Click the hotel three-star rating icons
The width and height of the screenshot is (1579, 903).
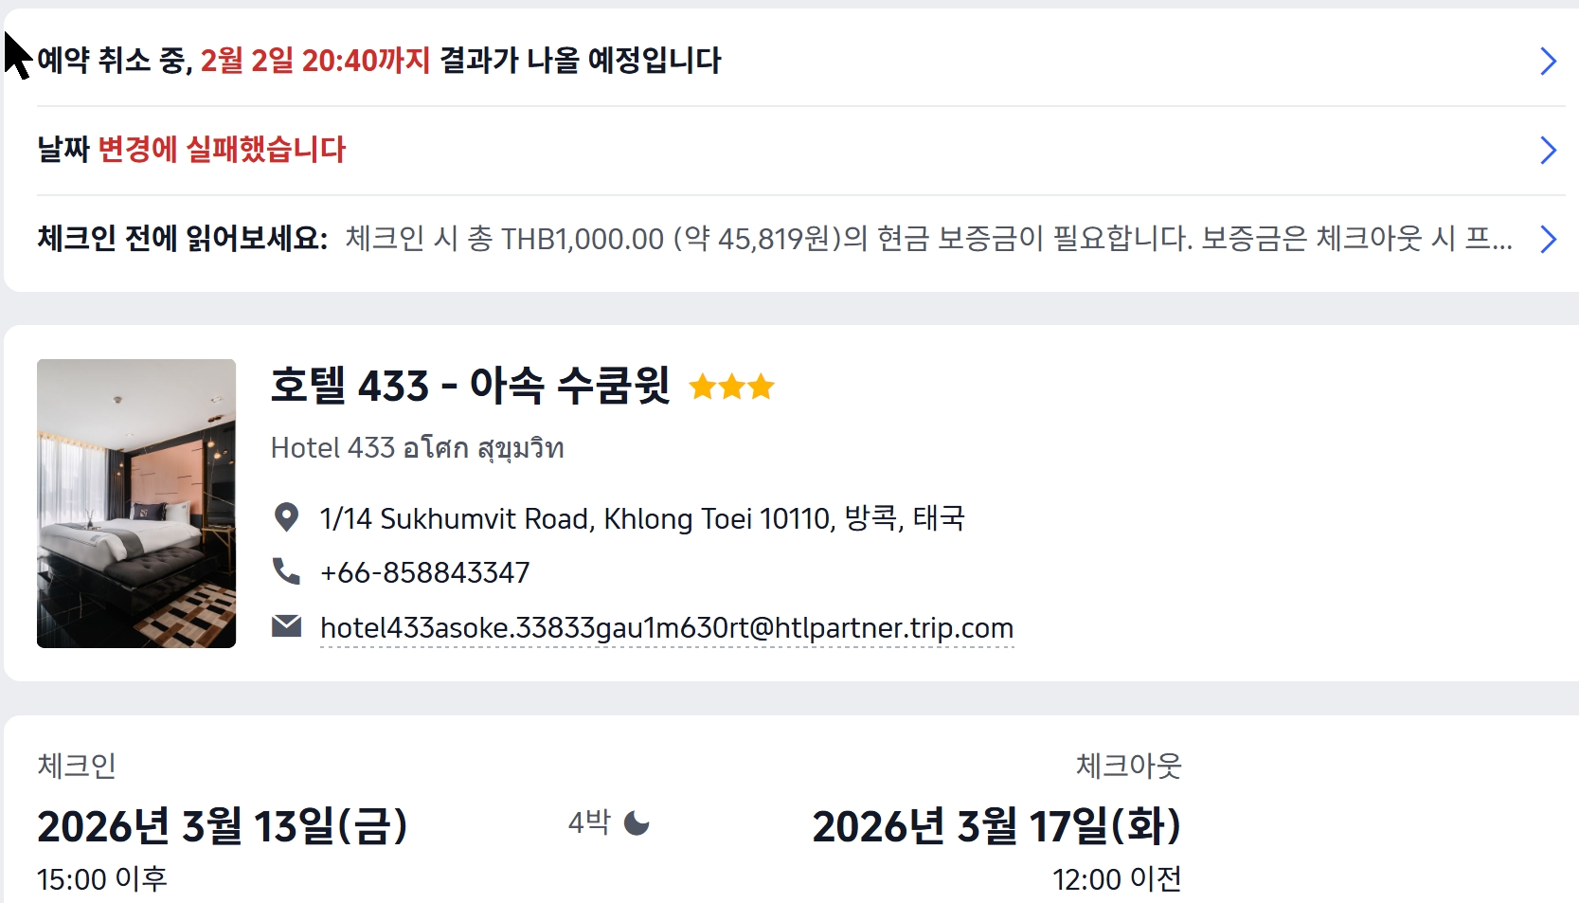731,387
